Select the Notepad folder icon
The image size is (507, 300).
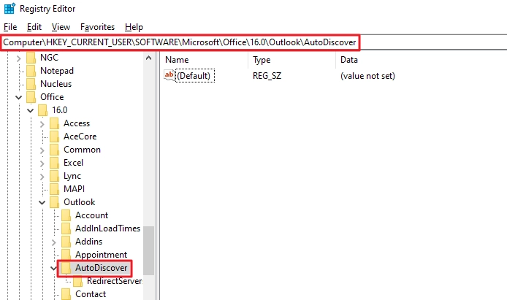coord(31,71)
